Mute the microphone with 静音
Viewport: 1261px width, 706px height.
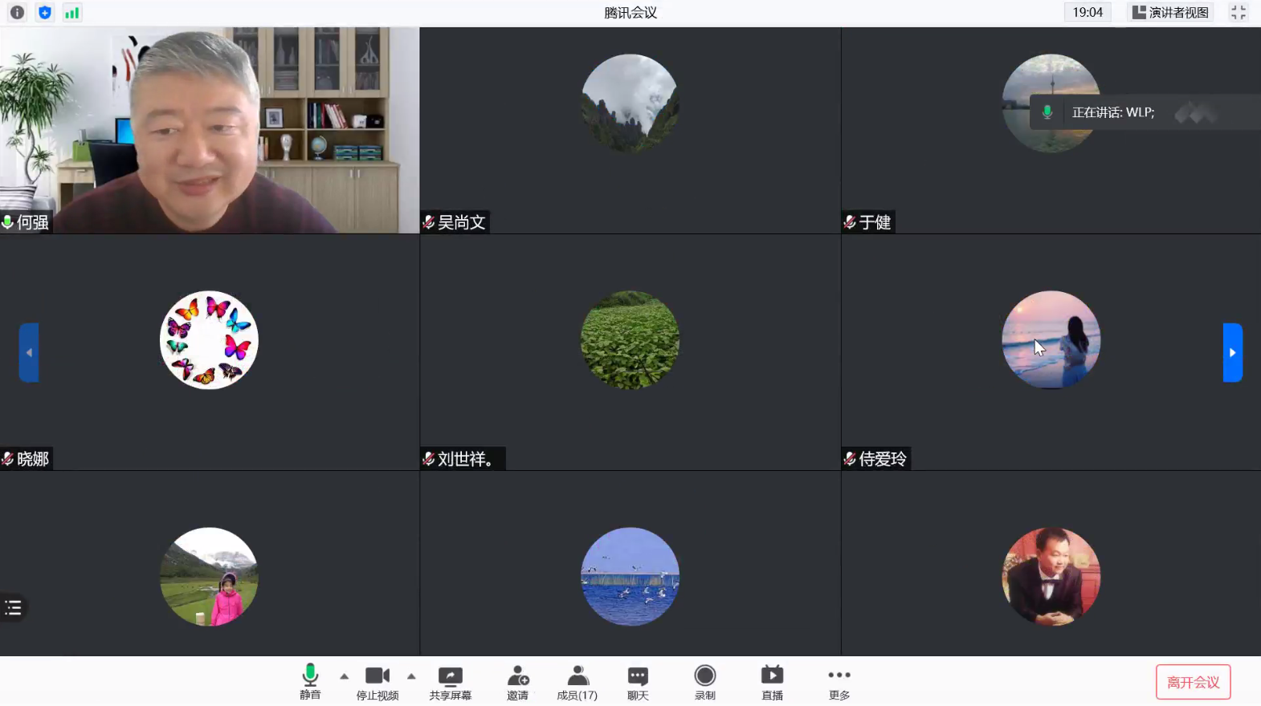310,683
